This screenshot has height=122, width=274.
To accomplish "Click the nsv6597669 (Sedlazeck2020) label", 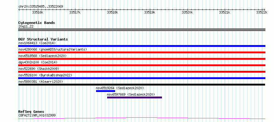I will tap(131, 94).
